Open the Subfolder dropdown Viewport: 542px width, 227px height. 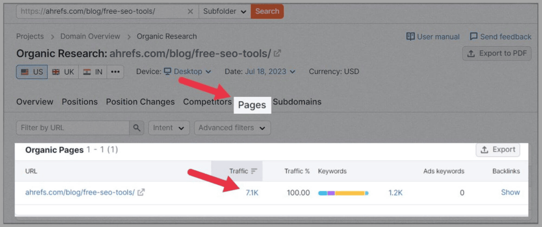[224, 11]
